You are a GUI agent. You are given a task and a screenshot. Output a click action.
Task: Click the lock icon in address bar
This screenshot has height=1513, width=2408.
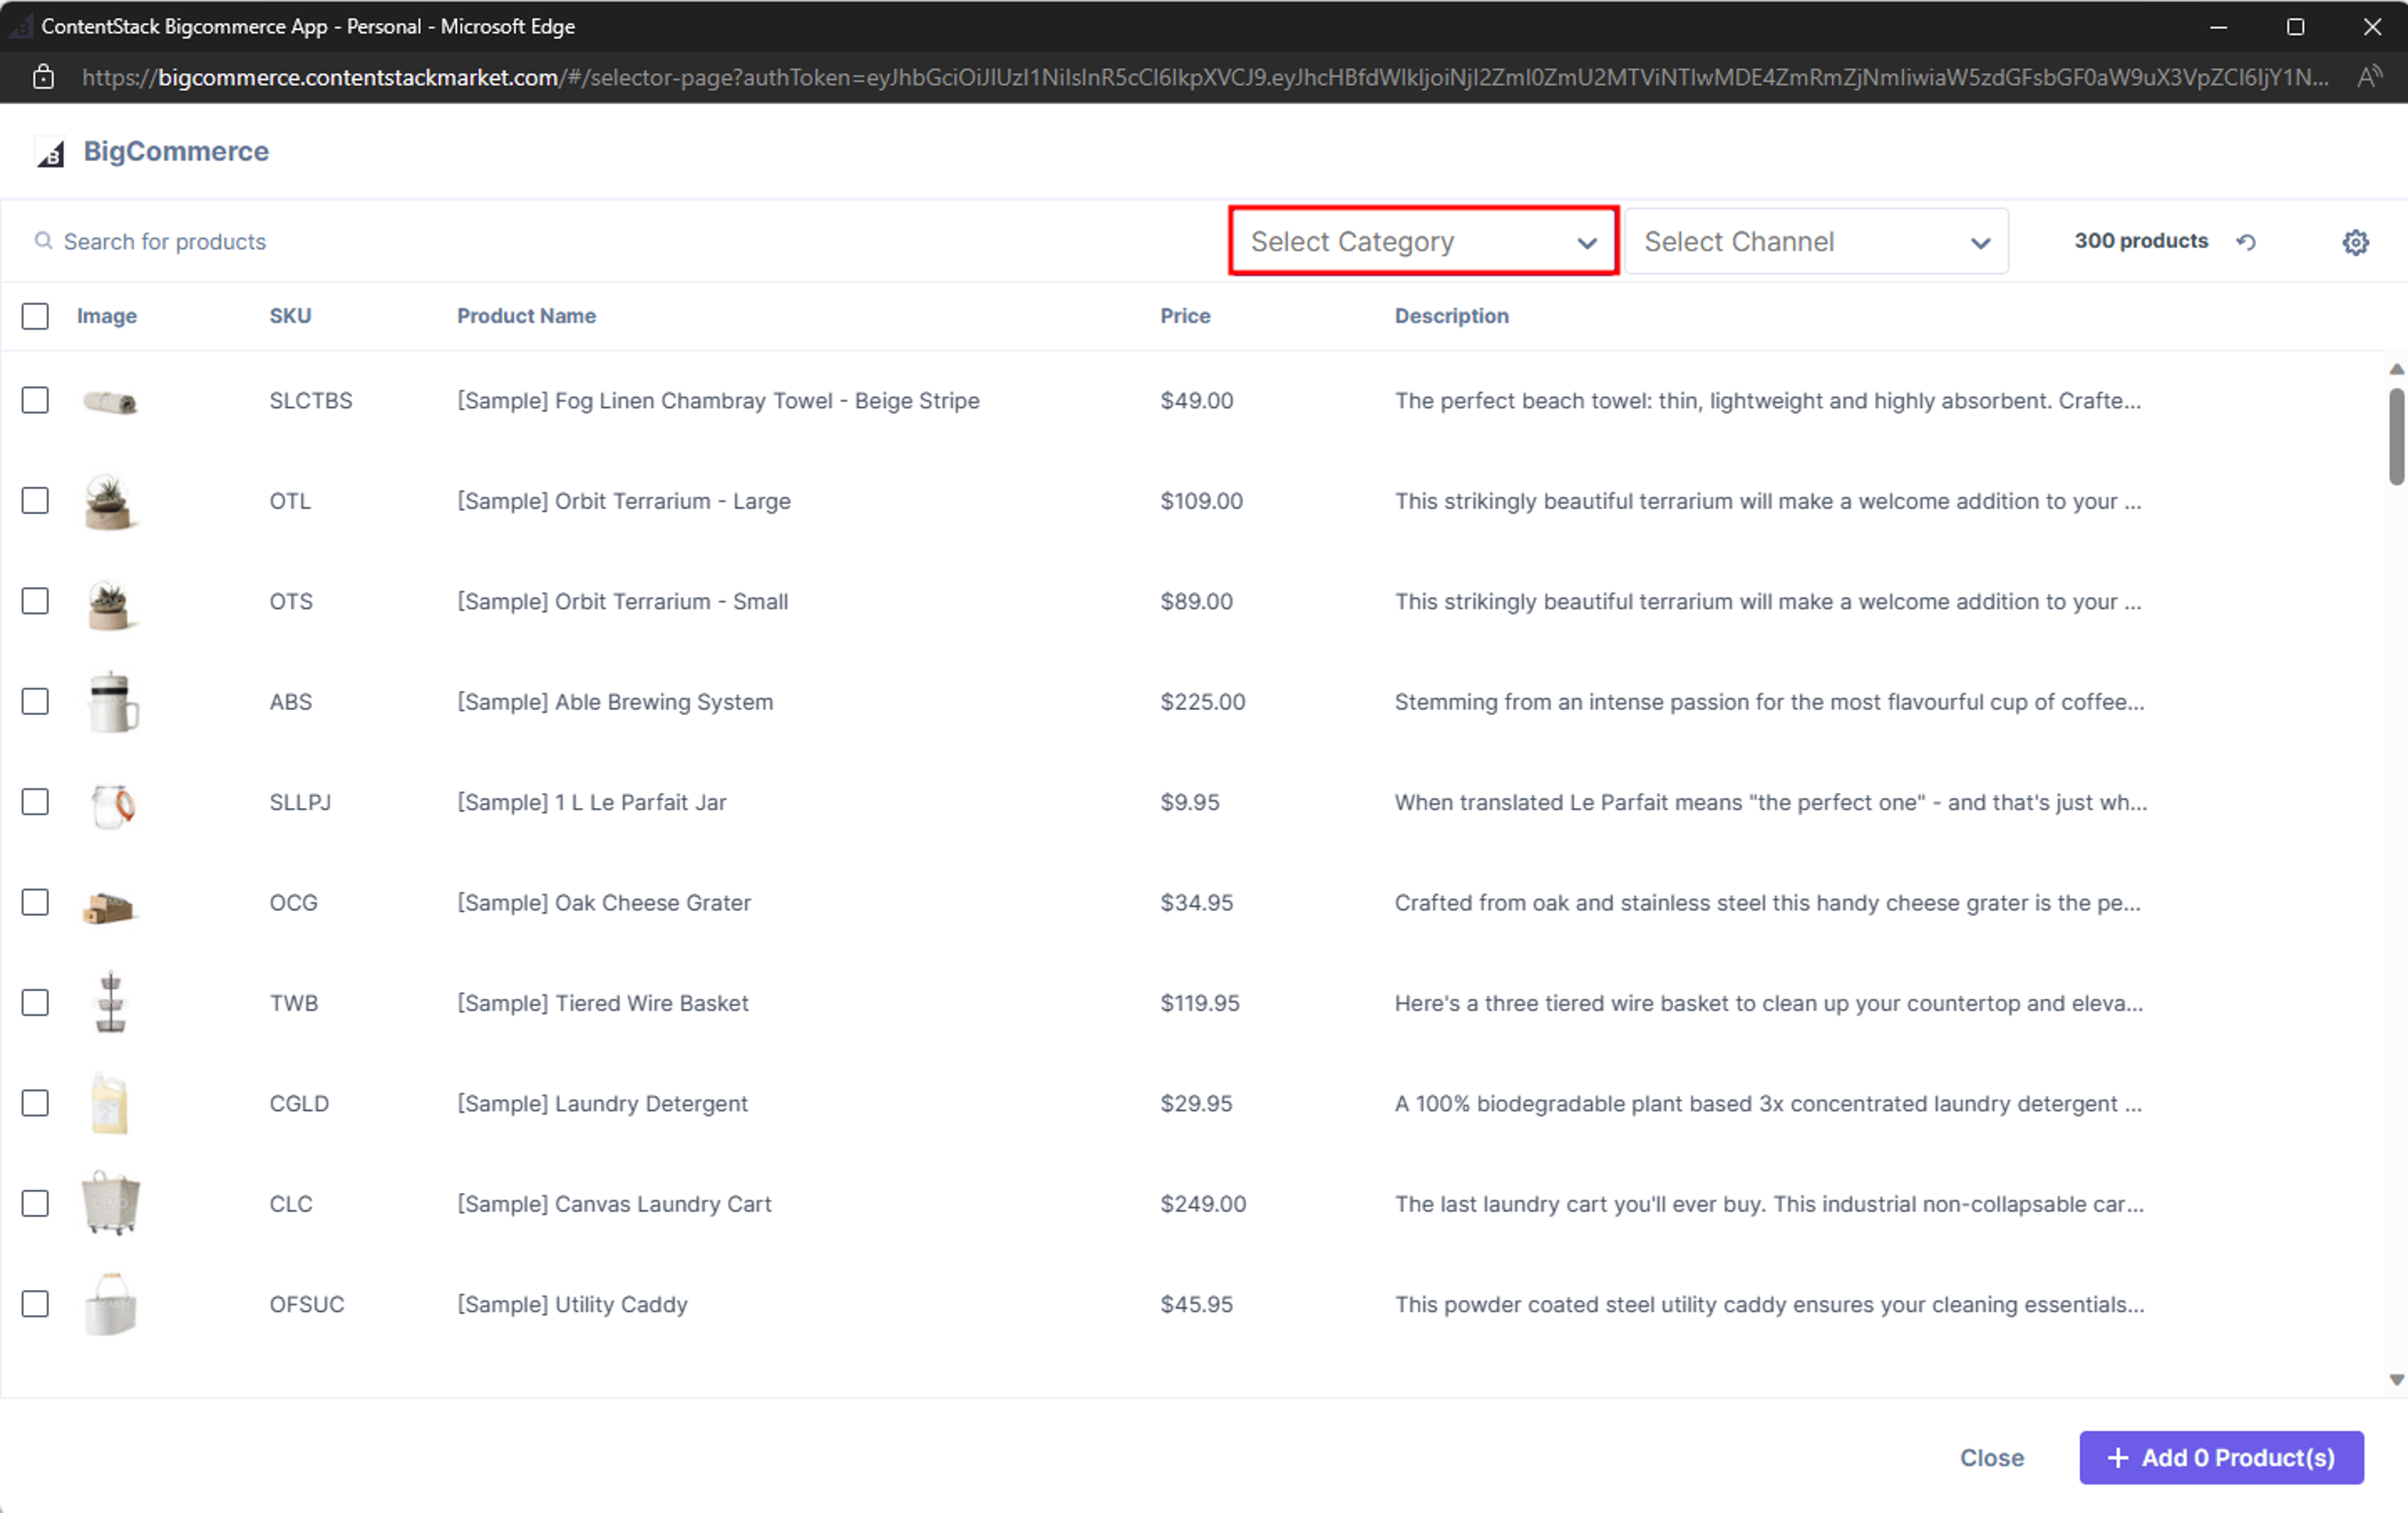click(x=43, y=77)
